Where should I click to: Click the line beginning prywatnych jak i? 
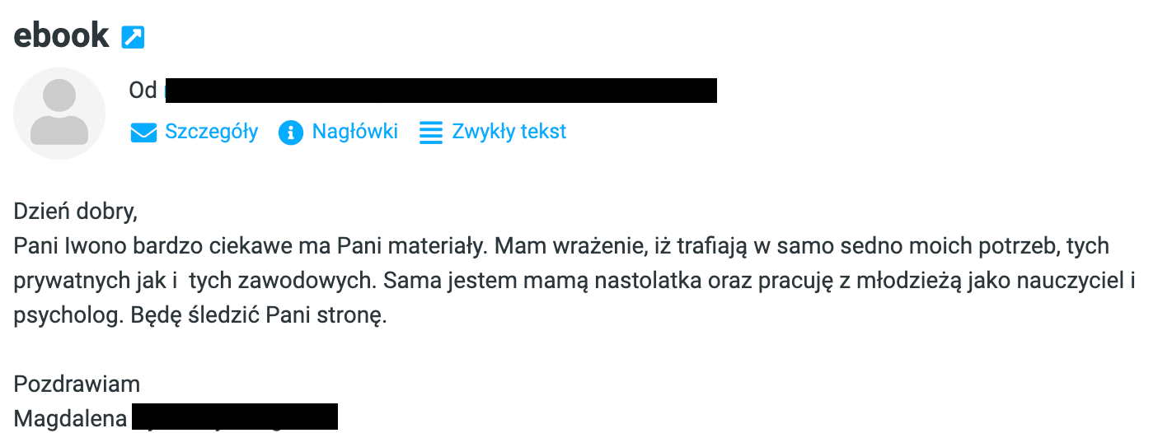[x=575, y=282]
